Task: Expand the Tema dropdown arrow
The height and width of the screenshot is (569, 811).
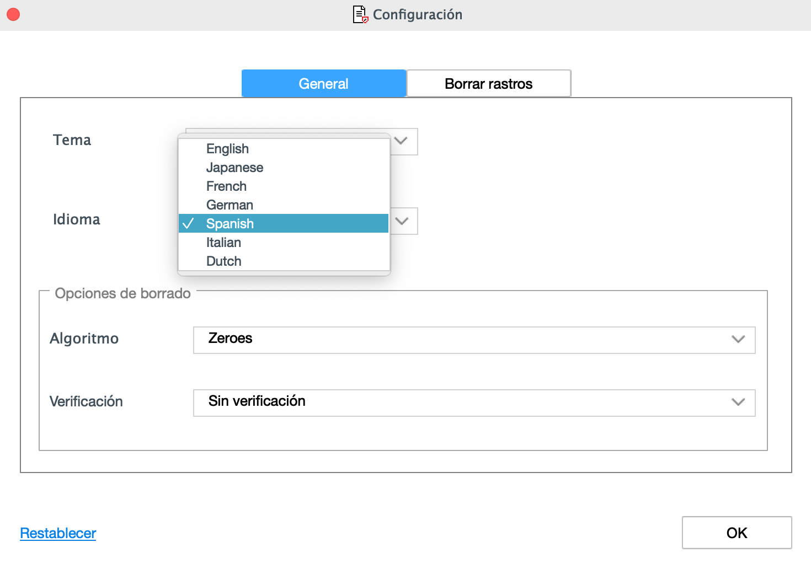Action: click(401, 141)
